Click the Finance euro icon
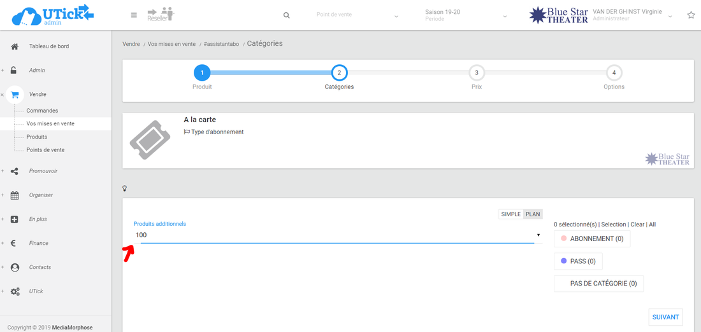The height and width of the screenshot is (332, 701). click(14, 243)
